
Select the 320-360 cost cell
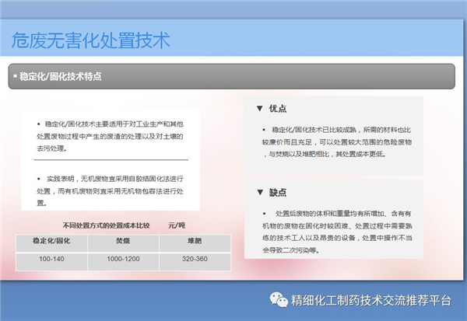194,259
